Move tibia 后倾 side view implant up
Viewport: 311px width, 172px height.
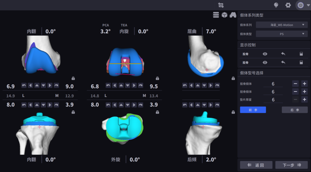[x=198, y=105]
